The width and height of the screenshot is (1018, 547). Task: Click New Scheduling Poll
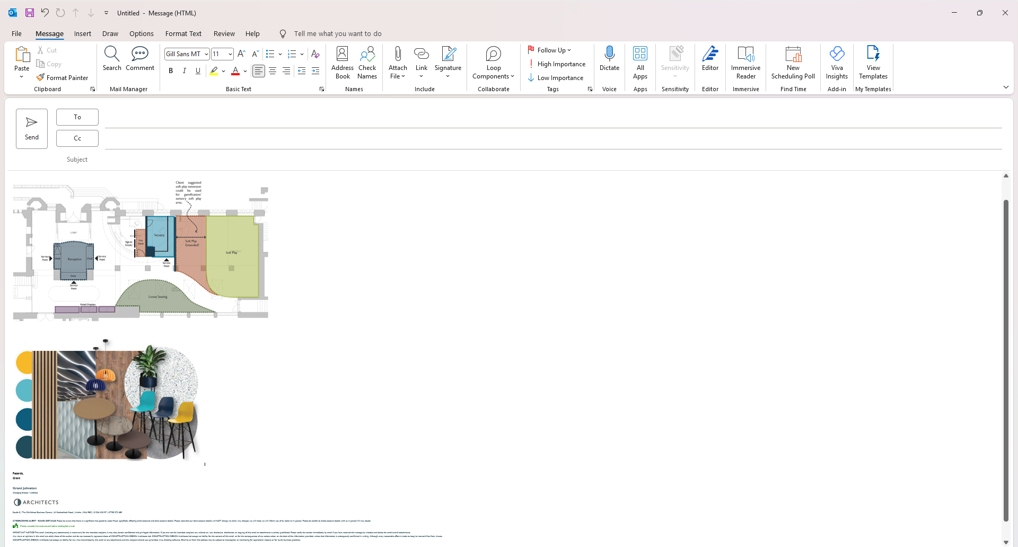click(793, 62)
